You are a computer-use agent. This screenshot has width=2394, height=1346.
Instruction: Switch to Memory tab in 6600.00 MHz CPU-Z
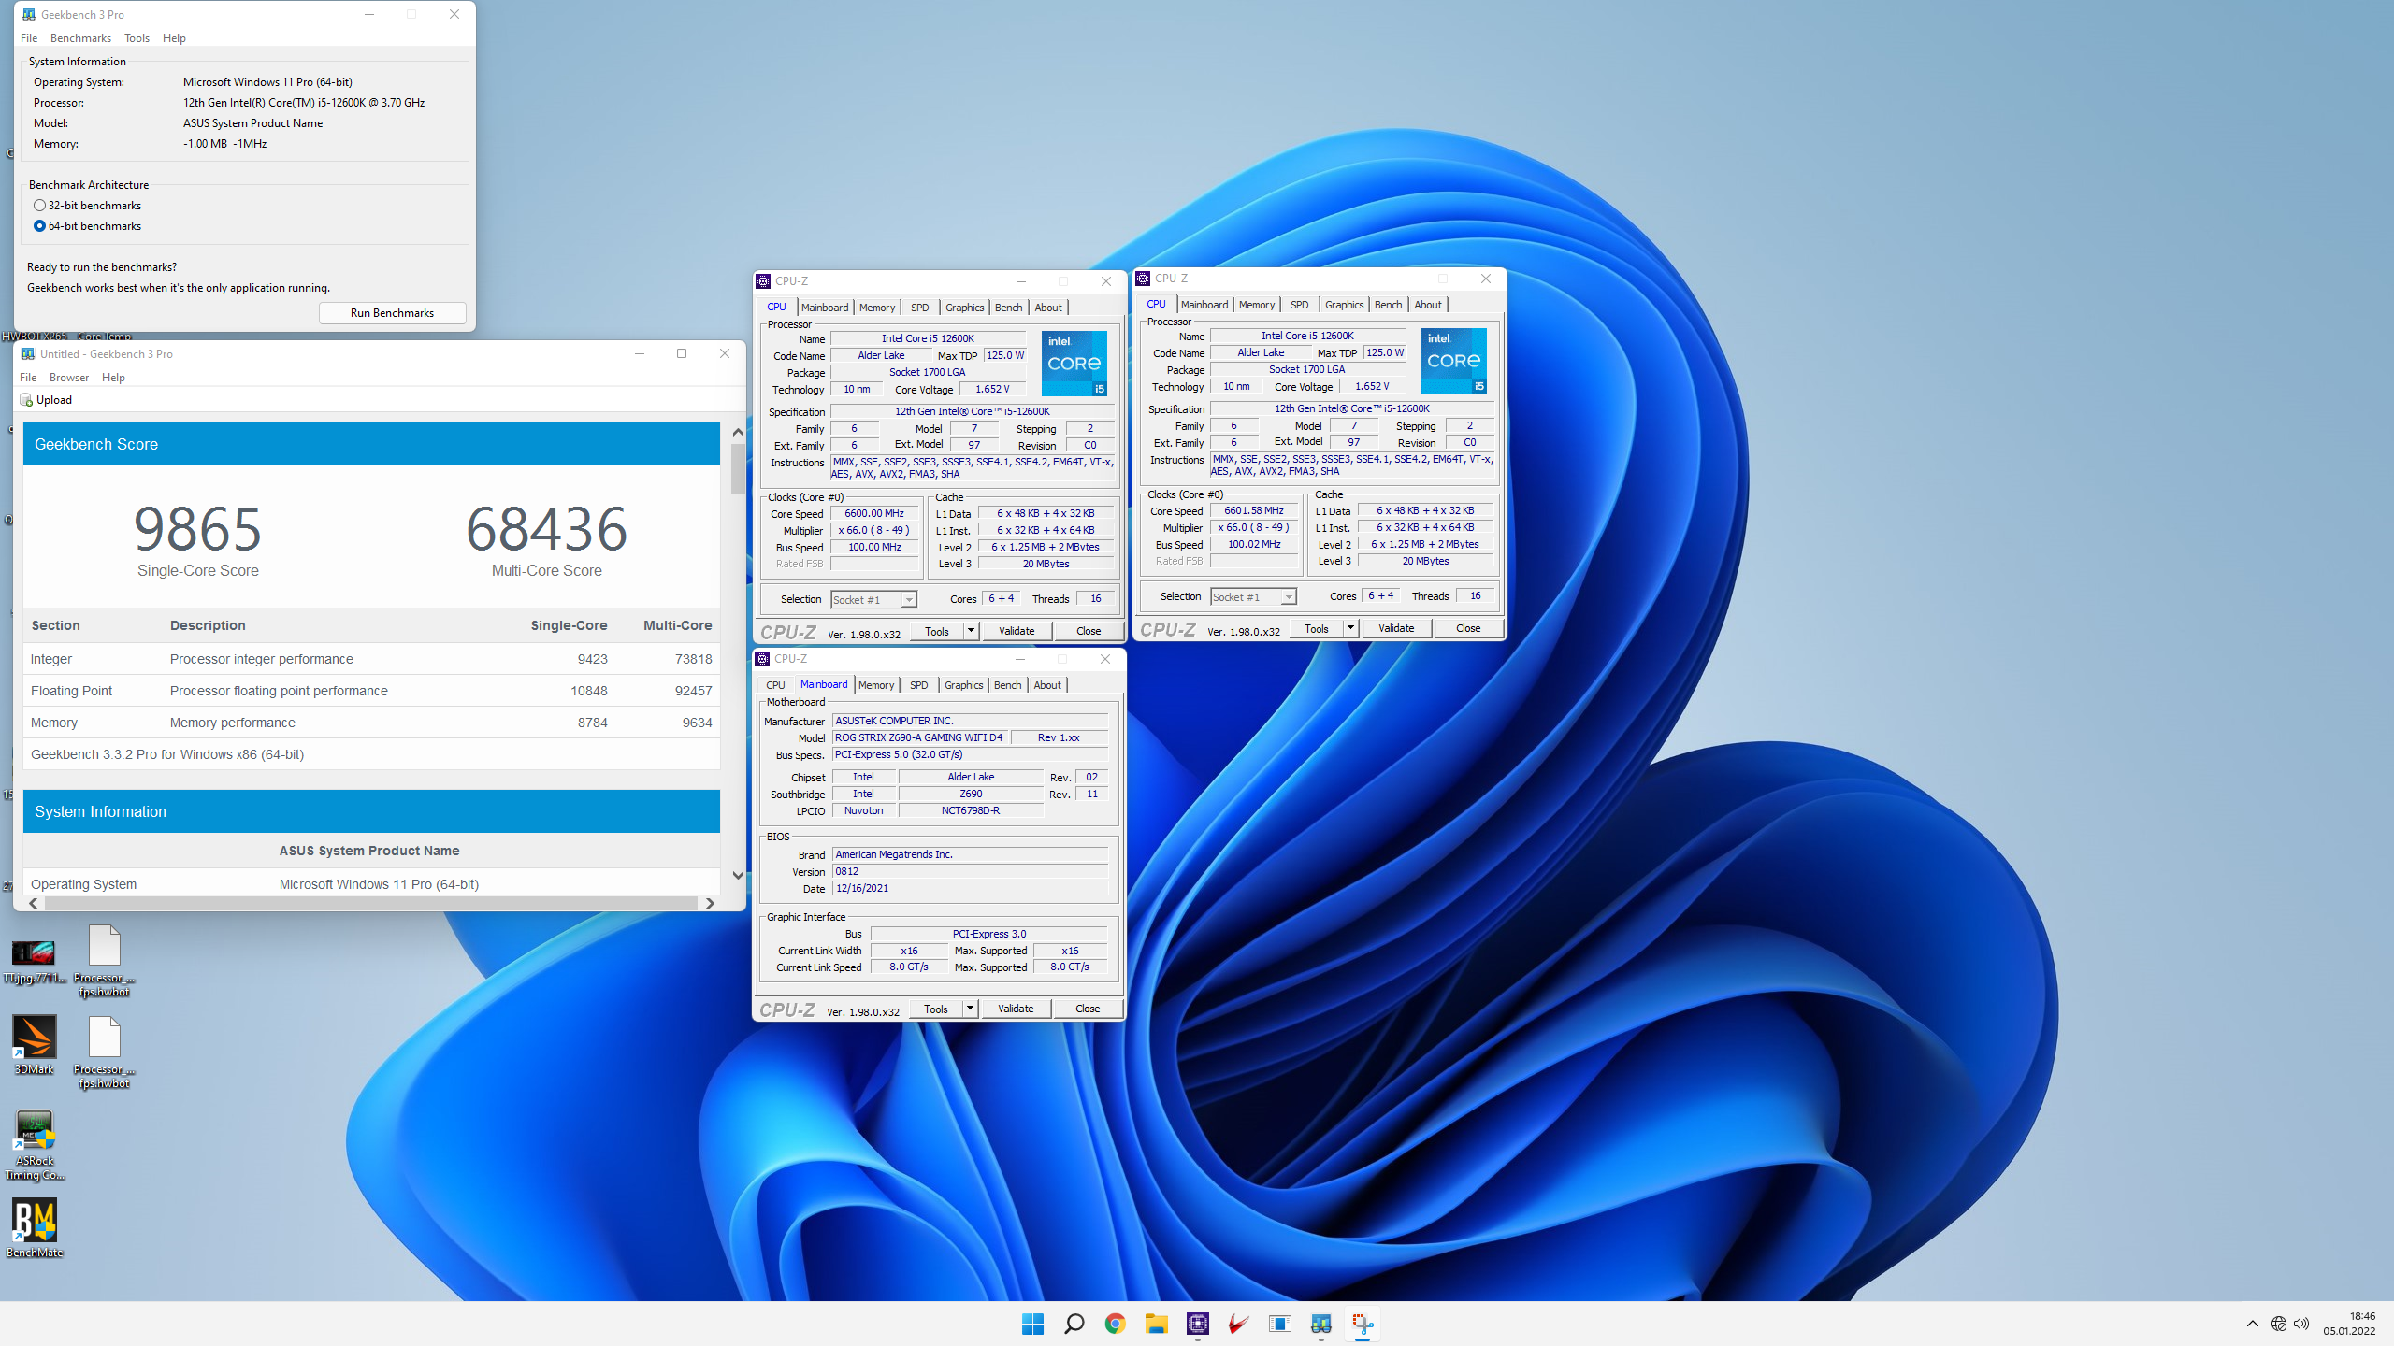(x=877, y=308)
